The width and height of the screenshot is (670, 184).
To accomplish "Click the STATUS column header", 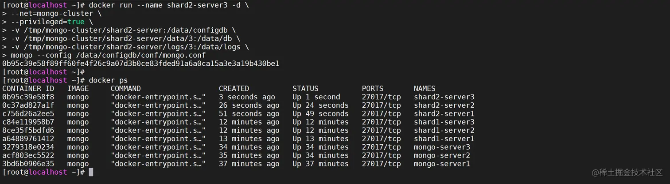I will pyautogui.click(x=305, y=88).
